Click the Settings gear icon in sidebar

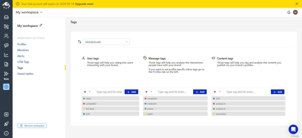click(6, 87)
